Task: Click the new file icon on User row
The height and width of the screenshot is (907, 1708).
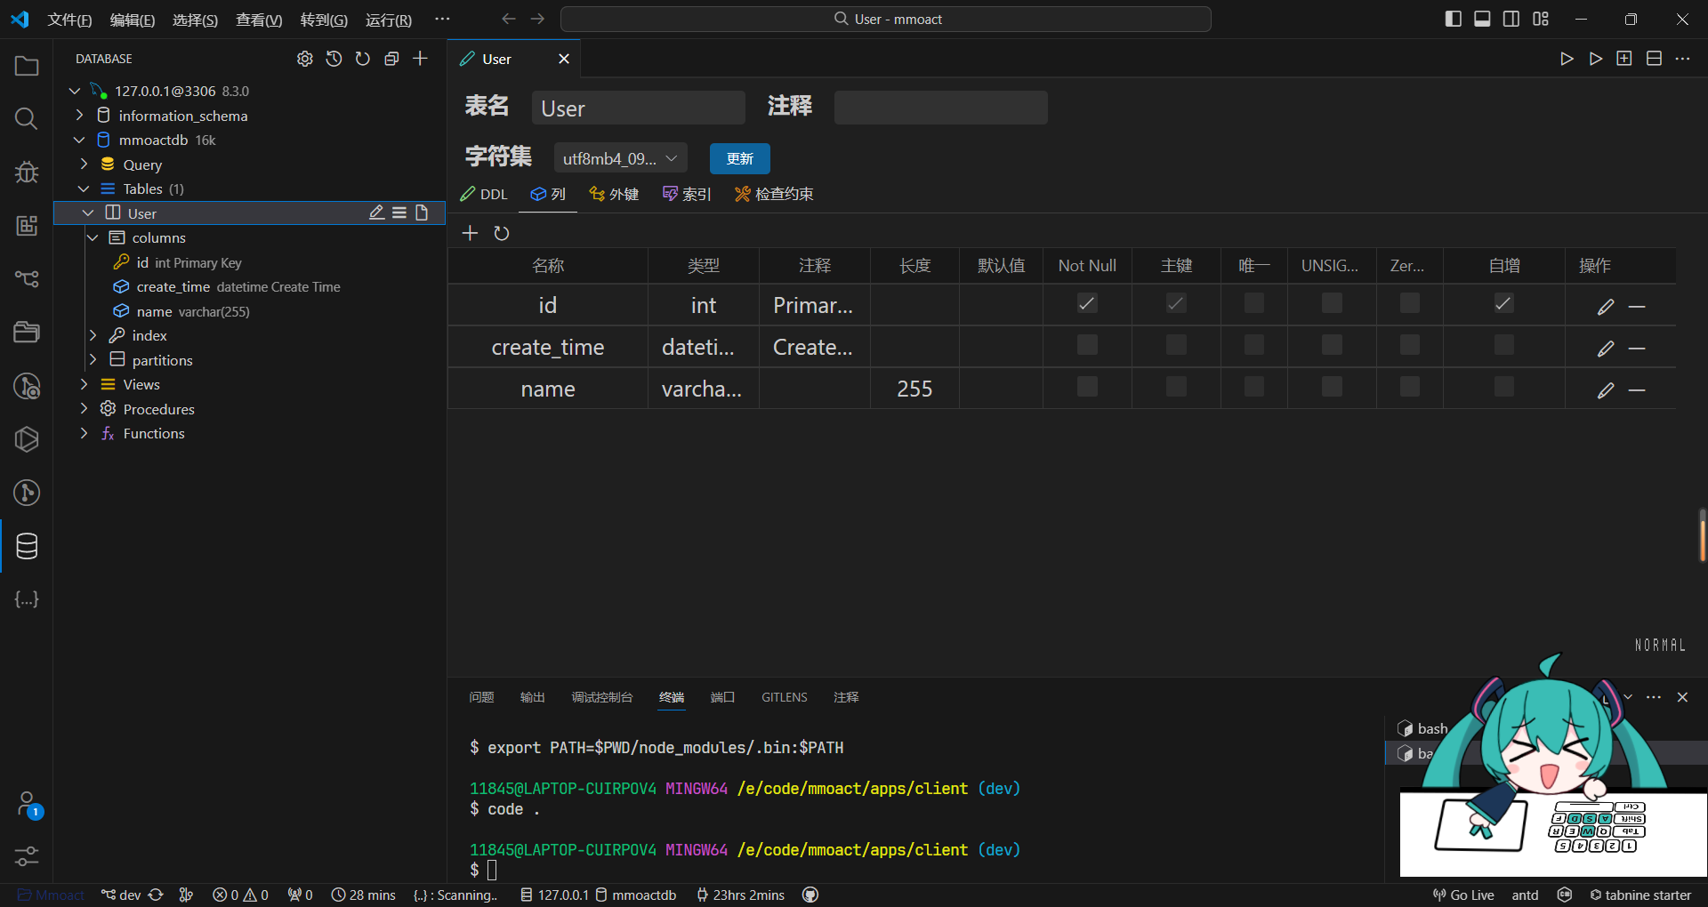Action: click(422, 213)
